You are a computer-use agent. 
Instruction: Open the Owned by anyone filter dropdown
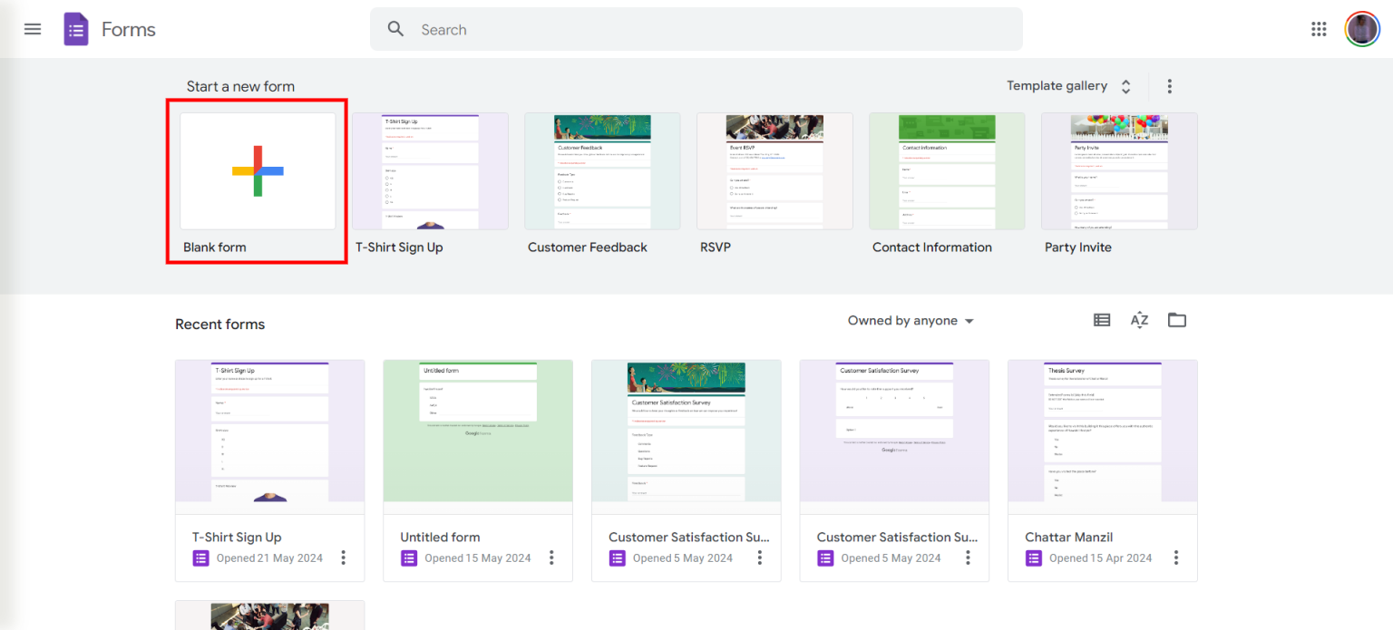pyautogui.click(x=910, y=320)
